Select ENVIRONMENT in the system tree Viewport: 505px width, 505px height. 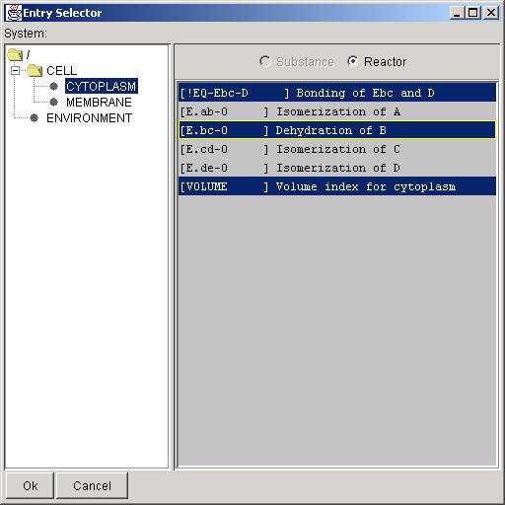(x=90, y=117)
